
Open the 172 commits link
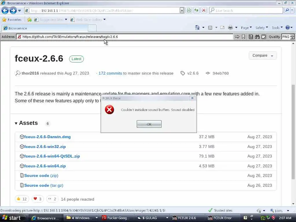coord(110,73)
